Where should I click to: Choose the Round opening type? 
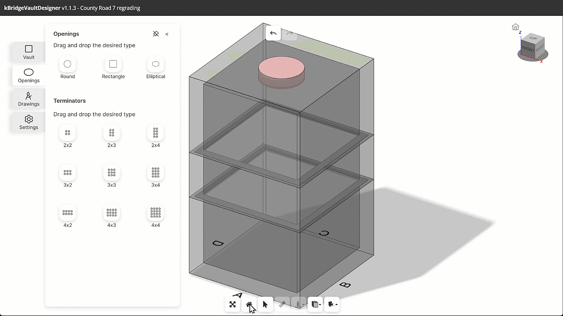pyautogui.click(x=67, y=65)
